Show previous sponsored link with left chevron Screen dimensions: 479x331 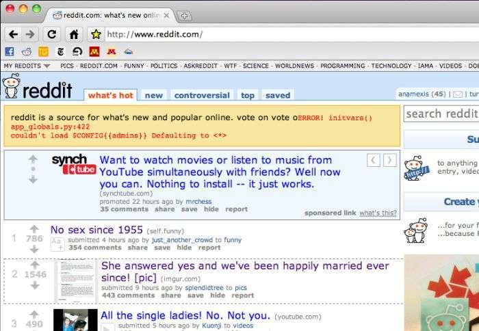(x=374, y=160)
